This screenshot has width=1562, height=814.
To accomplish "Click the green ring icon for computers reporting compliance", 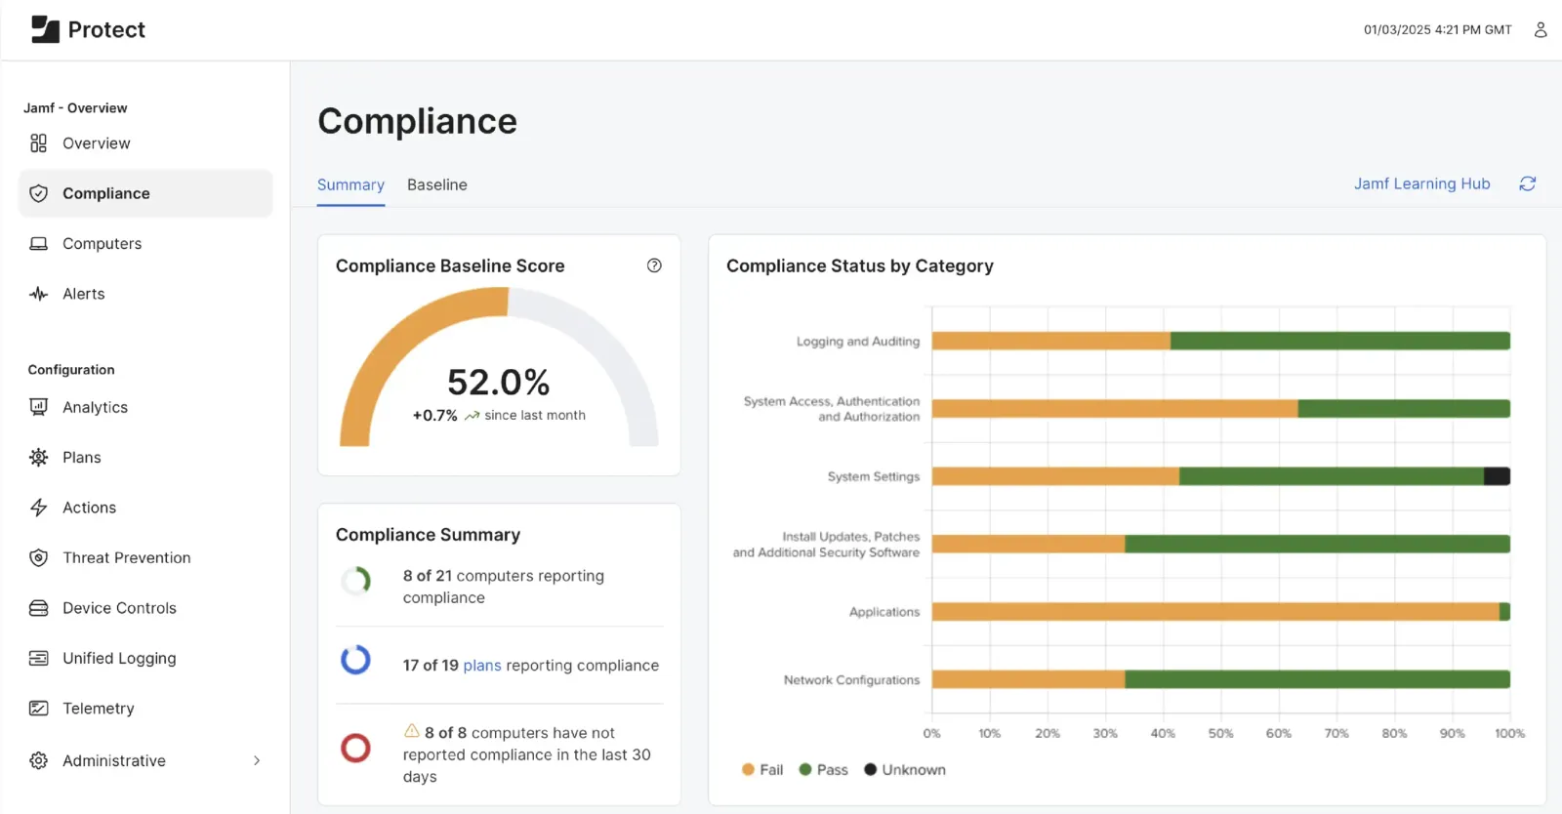I will click(355, 581).
